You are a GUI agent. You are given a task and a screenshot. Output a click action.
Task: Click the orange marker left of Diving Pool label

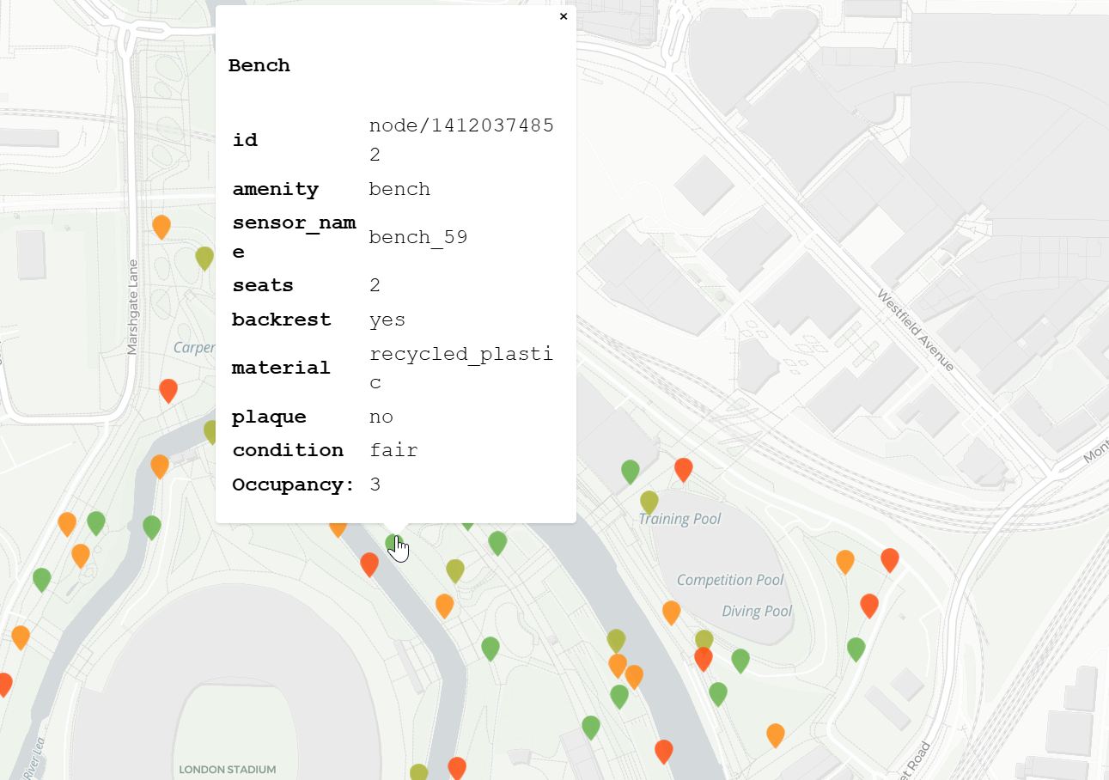click(672, 612)
